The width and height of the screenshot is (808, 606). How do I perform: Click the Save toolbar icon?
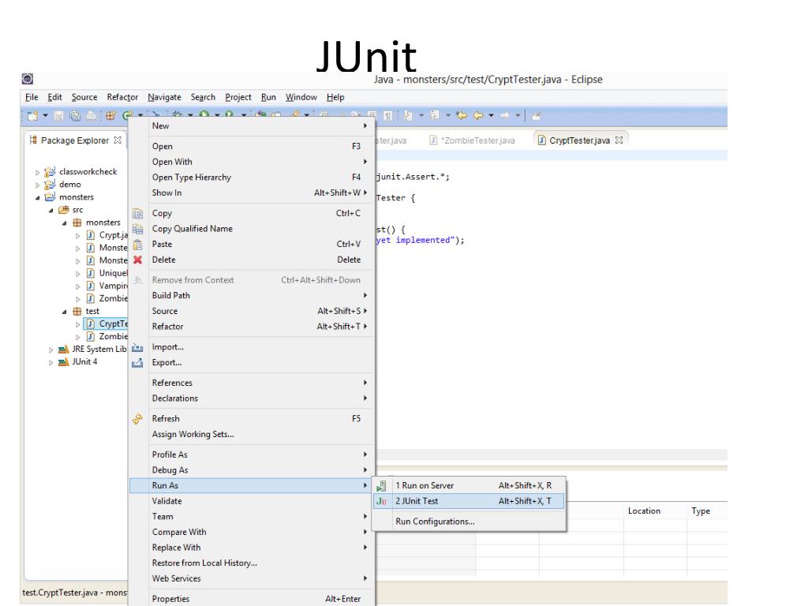(58, 115)
